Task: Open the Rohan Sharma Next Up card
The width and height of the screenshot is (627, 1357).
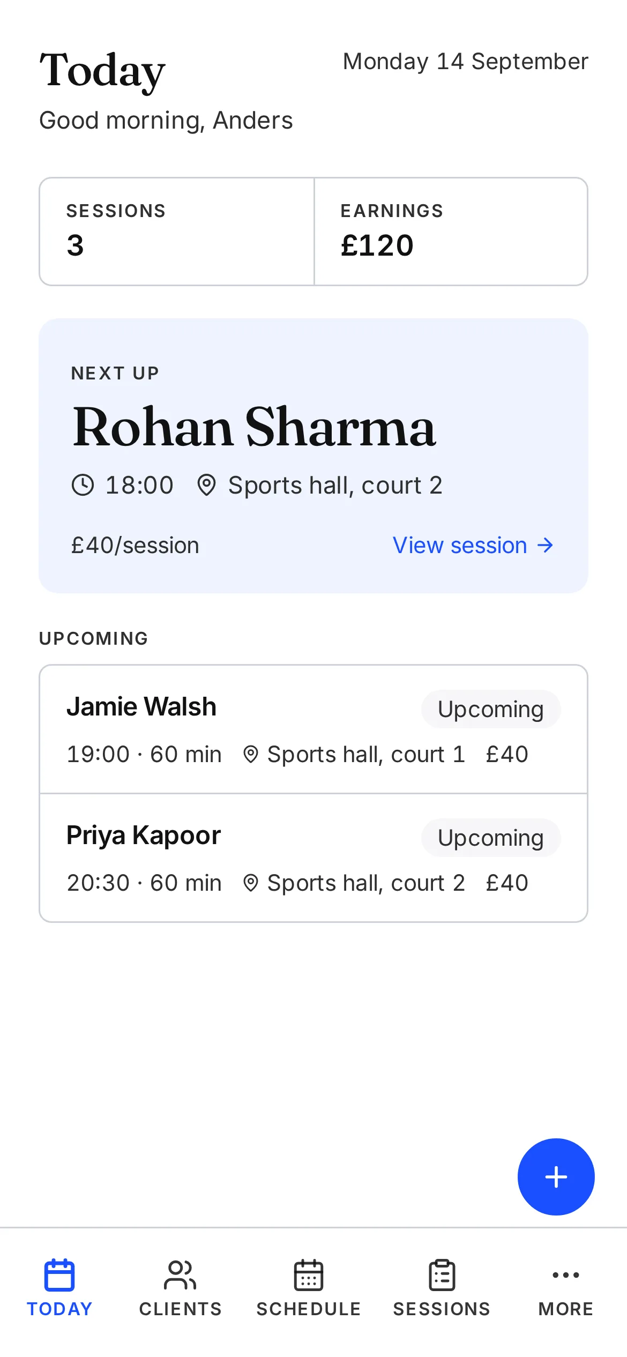Action: 313,456
